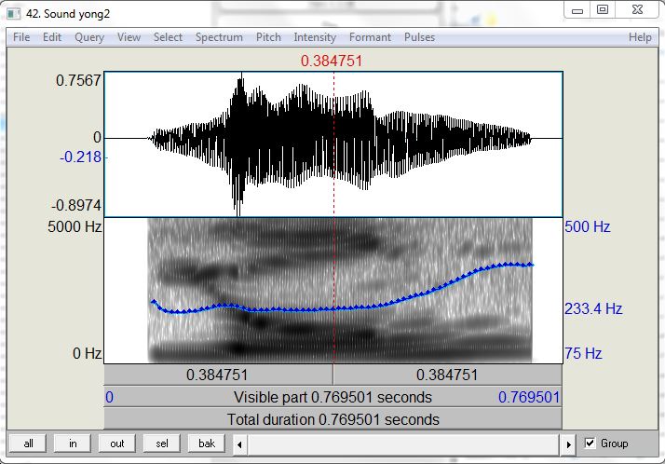Open the Pulses menu
665x464 pixels.
(419, 37)
